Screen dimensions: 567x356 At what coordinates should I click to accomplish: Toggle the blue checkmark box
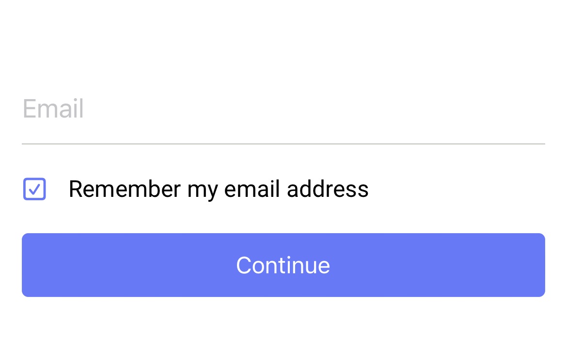pos(34,189)
